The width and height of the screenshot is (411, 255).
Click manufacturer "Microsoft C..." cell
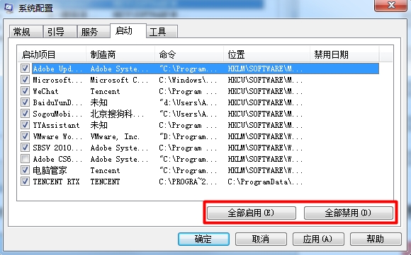pos(120,80)
